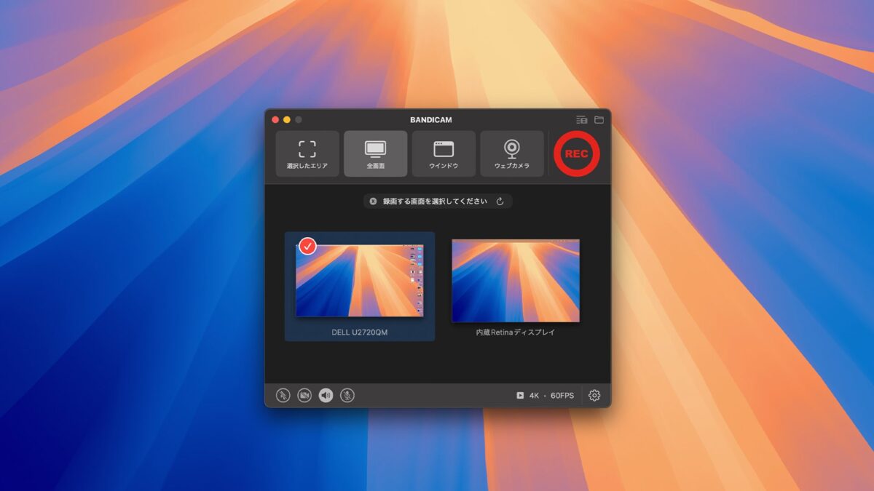Open the output folder

coord(599,119)
